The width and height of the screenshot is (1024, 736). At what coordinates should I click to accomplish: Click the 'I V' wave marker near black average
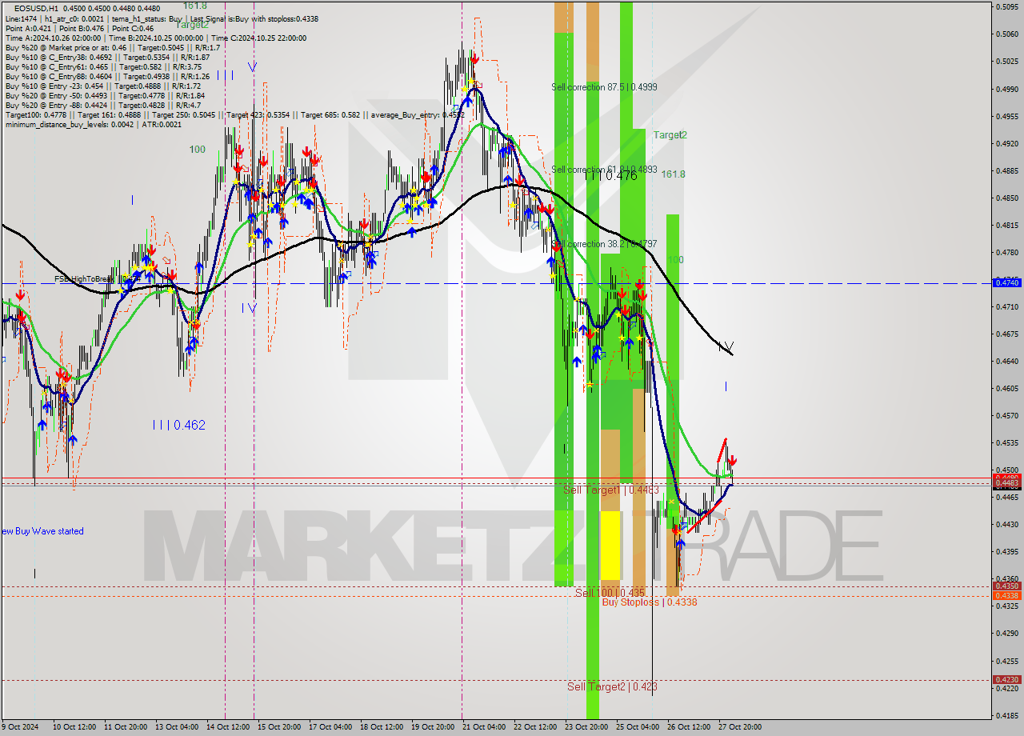pyautogui.click(x=726, y=347)
